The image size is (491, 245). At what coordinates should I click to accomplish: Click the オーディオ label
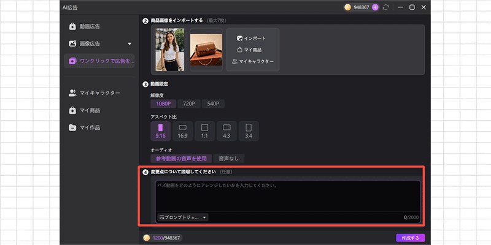(161, 150)
